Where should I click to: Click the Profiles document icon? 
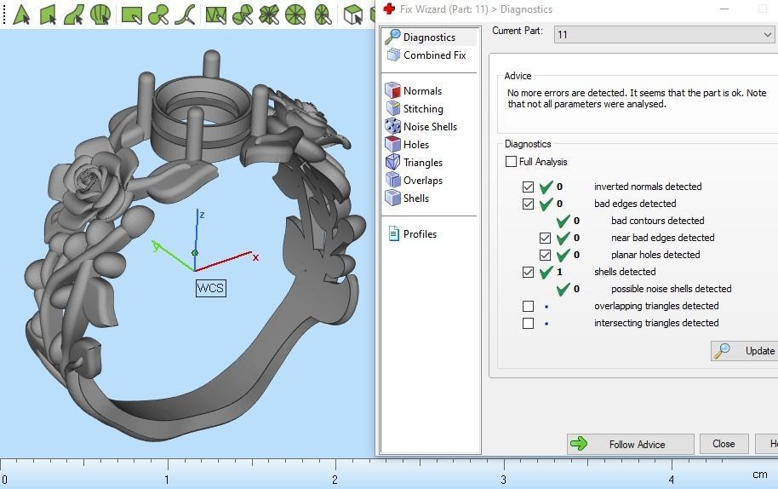394,233
